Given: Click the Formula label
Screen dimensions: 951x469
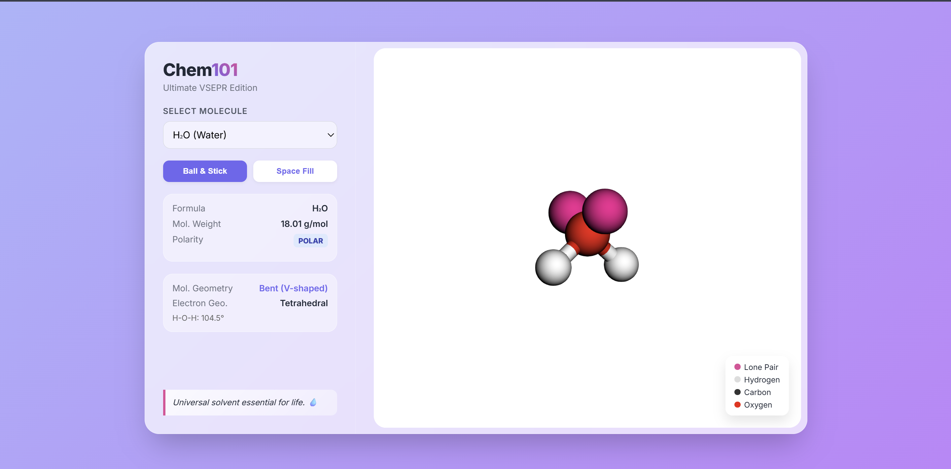Looking at the screenshot, I should pyautogui.click(x=189, y=208).
